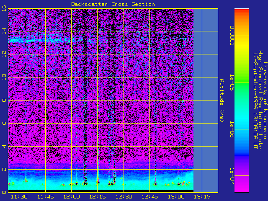This screenshot has height=201, width=268.
Task: Click the 'Altitude (km)' axis title
Action: pos(222,100)
